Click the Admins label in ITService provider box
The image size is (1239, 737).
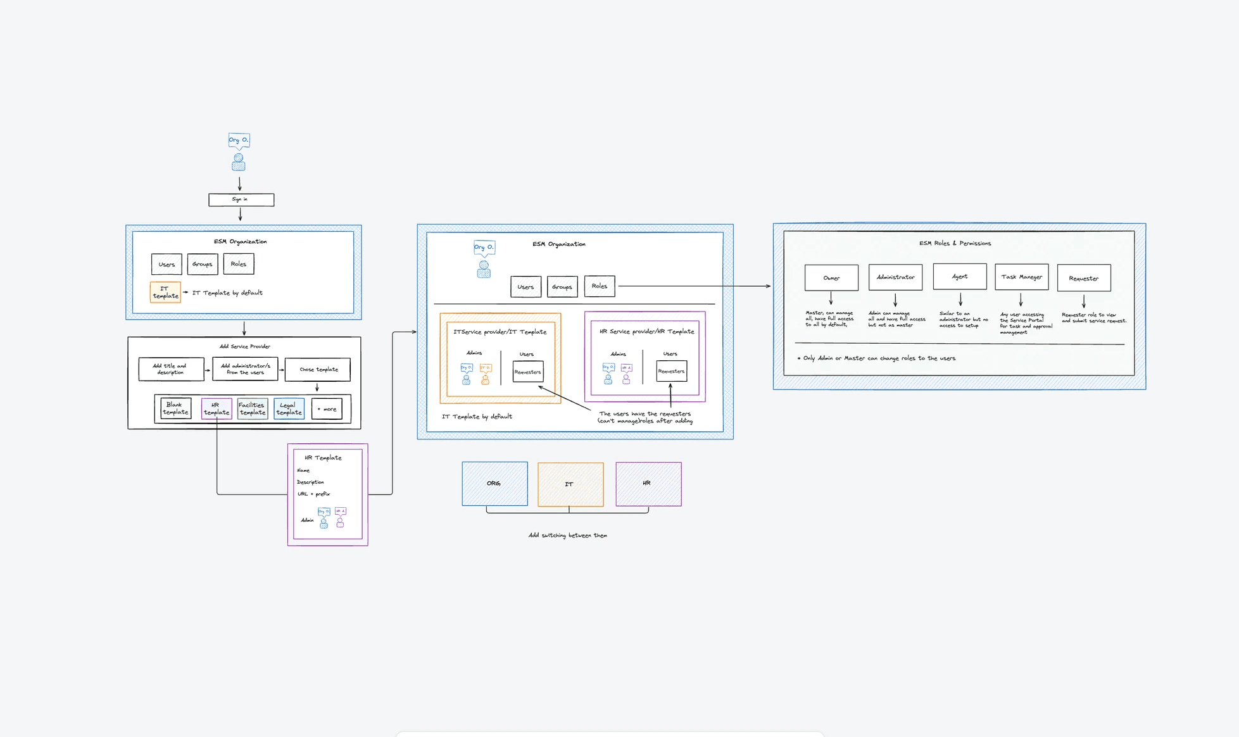click(474, 353)
